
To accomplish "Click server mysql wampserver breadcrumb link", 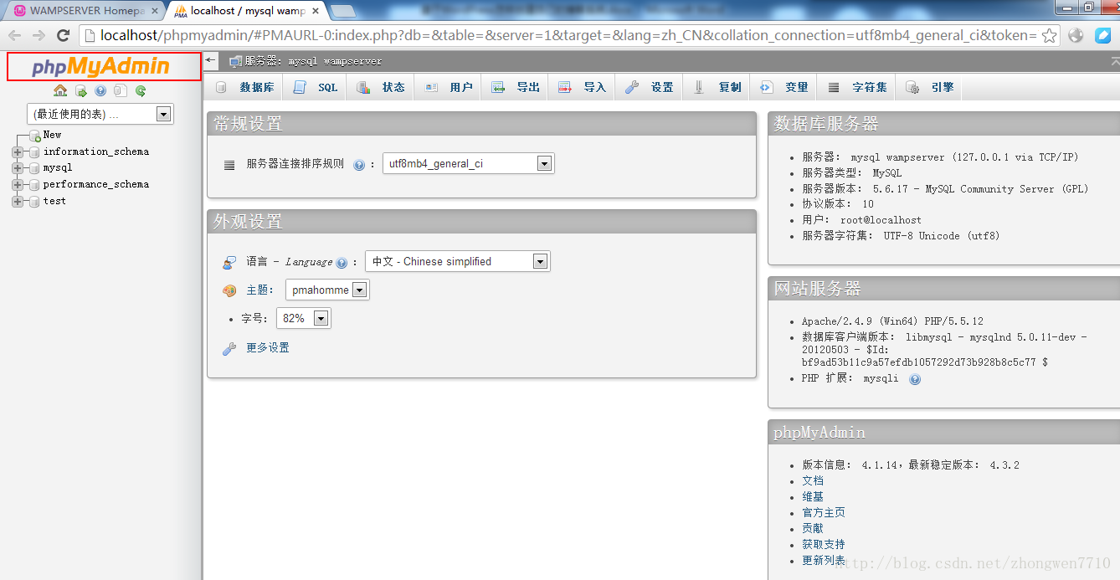I will pos(313,61).
